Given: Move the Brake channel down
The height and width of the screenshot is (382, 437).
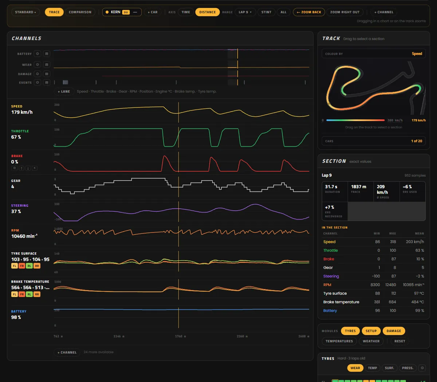Looking at the screenshot, I should (28, 168).
